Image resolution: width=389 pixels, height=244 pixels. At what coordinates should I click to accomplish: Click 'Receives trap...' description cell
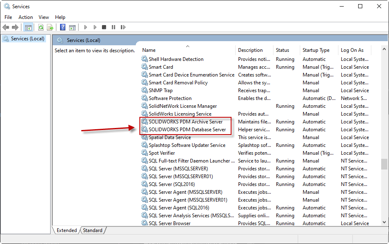[254, 91]
